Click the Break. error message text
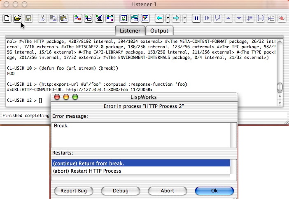289x199 pixels. pos(61,126)
